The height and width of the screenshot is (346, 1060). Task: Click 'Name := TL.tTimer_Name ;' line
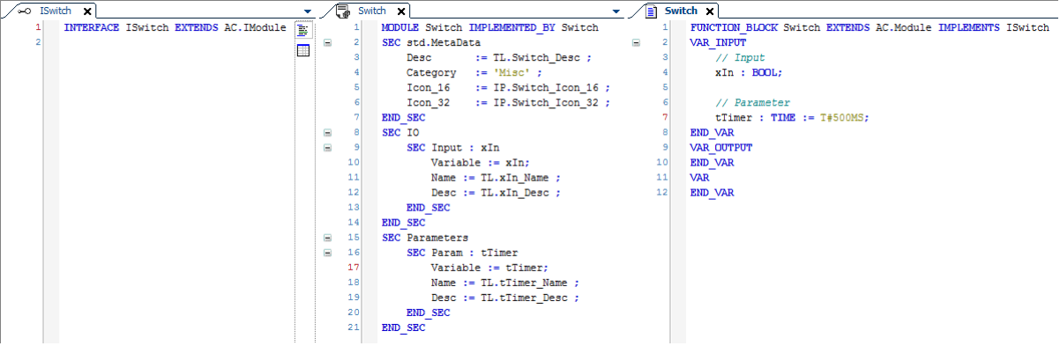click(504, 282)
